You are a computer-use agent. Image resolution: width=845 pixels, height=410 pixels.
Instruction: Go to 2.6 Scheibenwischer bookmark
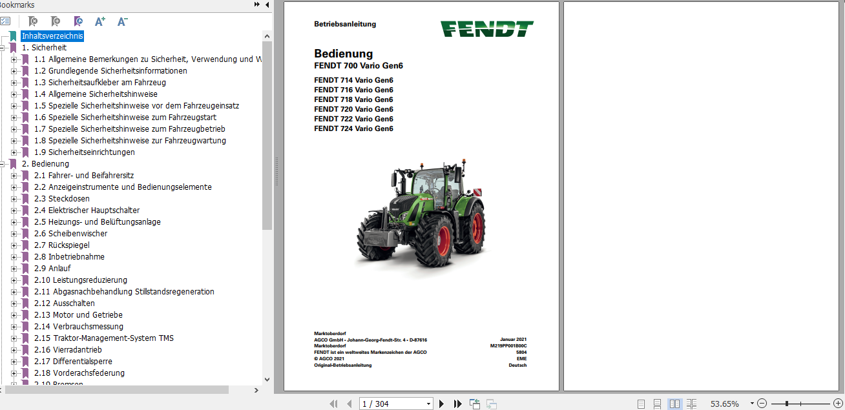pos(71,234)
